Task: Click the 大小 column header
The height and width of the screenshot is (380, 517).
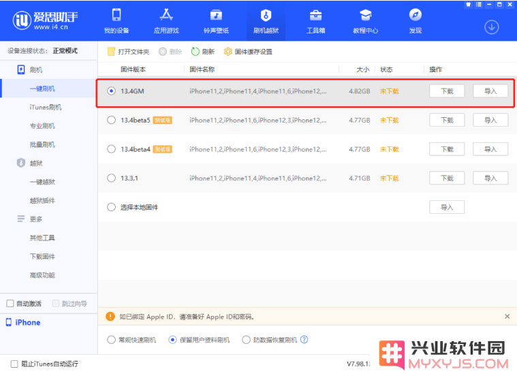Action: [x=362, y=69]
